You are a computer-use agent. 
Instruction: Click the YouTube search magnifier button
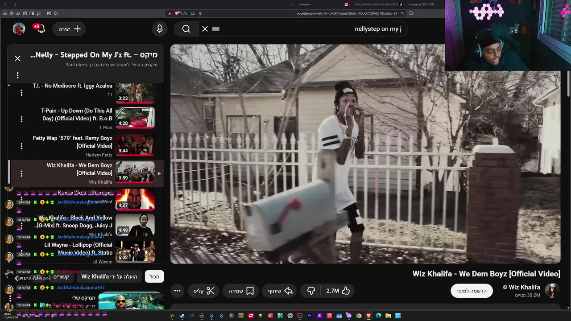coord(186,29)
